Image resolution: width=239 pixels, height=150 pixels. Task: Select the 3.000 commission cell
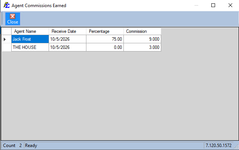pyautogui.click(x=142, y=47)
